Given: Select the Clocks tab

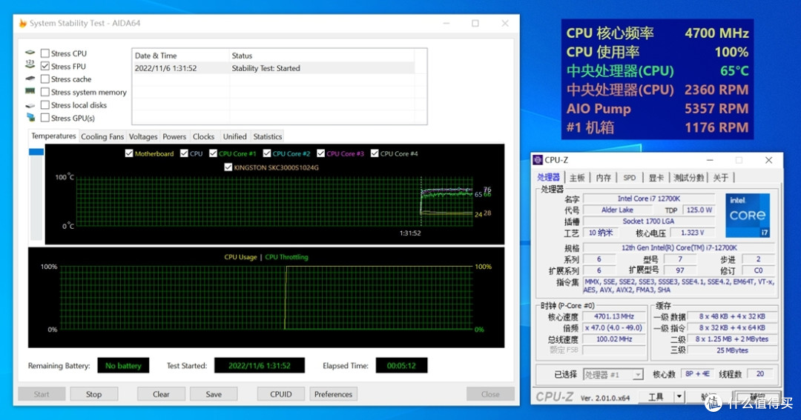Looking at the screenshot, I should tap(203, 137).
